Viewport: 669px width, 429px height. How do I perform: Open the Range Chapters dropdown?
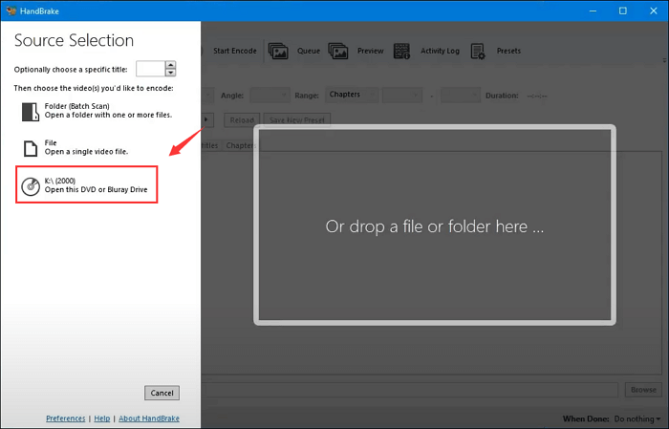click(349, 96)
